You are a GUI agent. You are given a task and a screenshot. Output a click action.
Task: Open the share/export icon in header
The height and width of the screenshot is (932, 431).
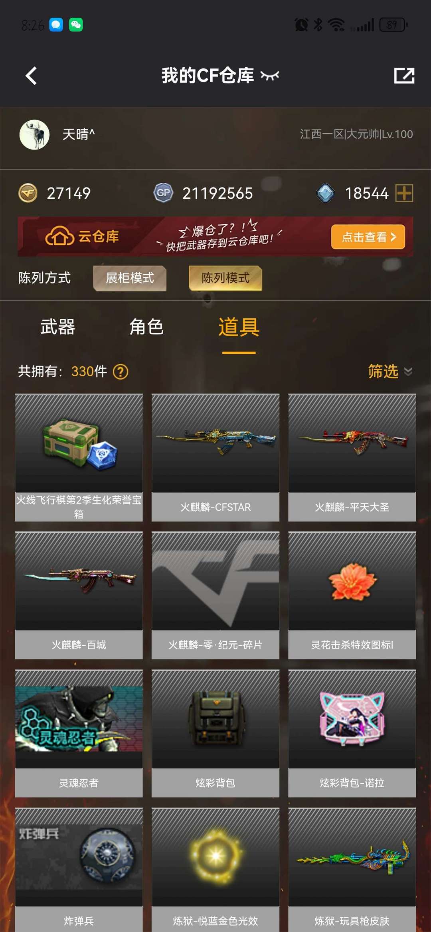tap(404, 76)
